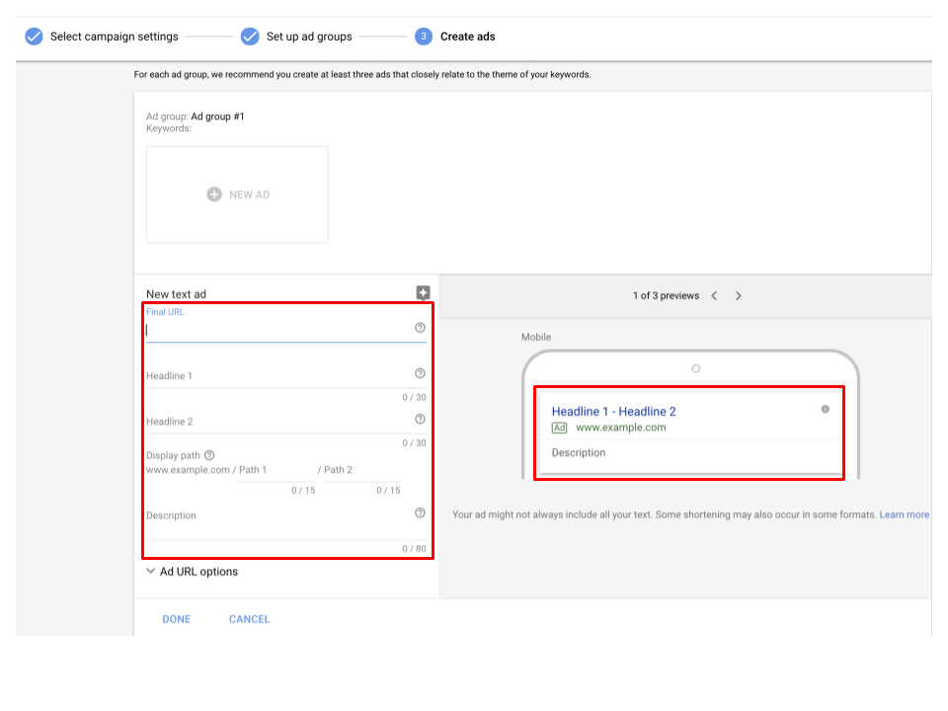Click the Description help icon
Viewport: 948px width, 711px height.
(x=420, y=513)
